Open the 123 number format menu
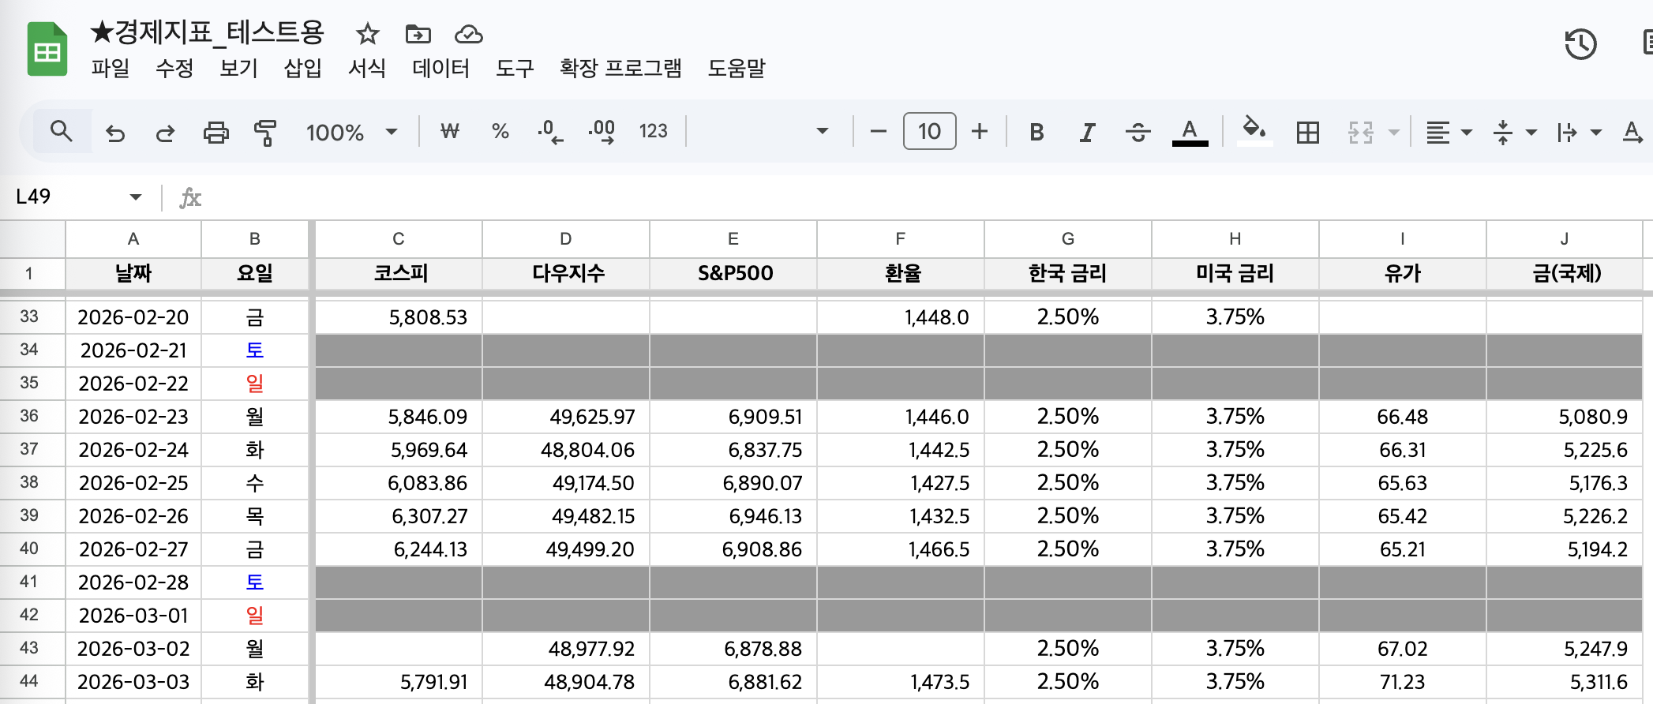1653x704 pixels. pos(653,131)
